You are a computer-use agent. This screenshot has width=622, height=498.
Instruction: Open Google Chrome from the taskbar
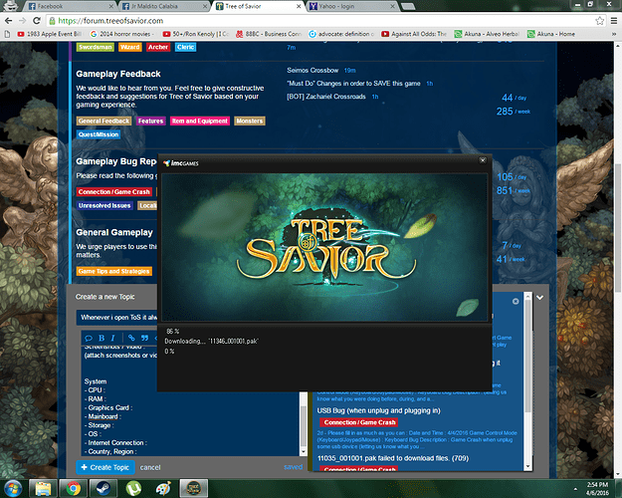tap(71, 487)
